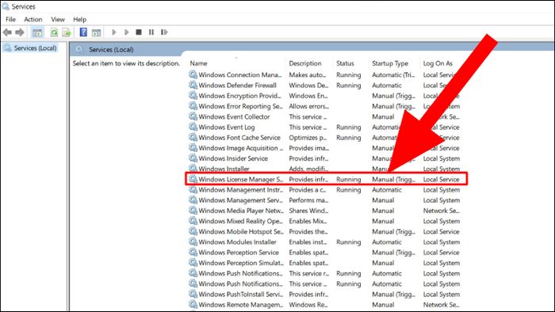This screenshot has width=555, height=312.
Task: Sort by the Startup Type column header
Action: click(390, 63)
